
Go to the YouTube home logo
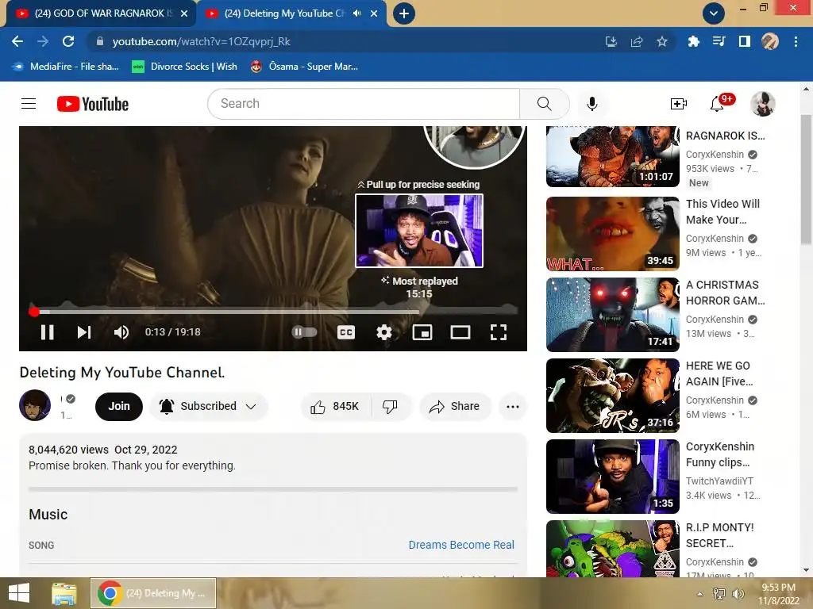pos(93,104)
